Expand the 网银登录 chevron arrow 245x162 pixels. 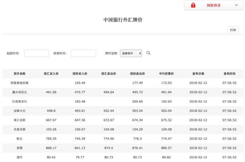pyautogui.click(x=236, y=5)
